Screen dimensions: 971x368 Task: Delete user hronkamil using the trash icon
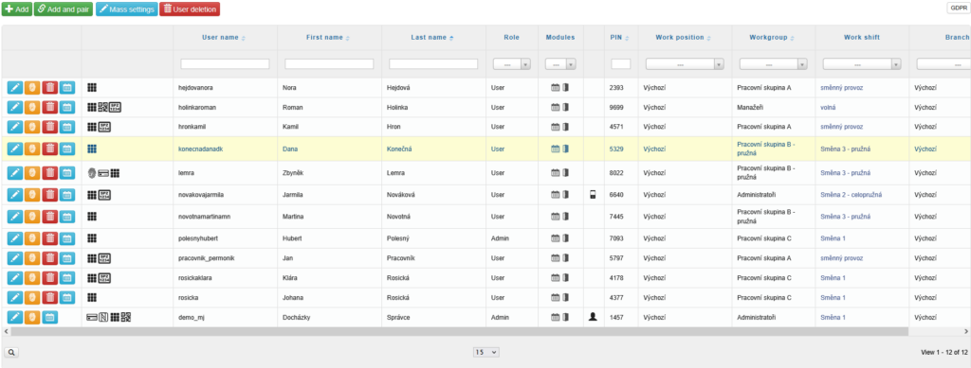click(x=50, y=127)
